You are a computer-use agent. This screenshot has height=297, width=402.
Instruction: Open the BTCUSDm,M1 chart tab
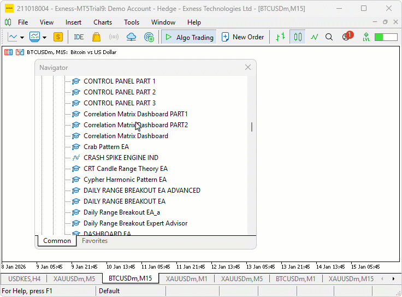tap(295, 279)
